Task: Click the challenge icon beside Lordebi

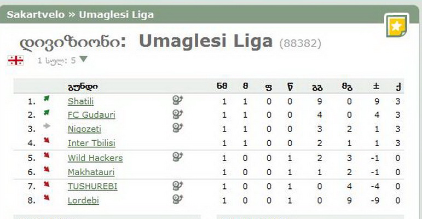Action: click(x=178, y=199)
